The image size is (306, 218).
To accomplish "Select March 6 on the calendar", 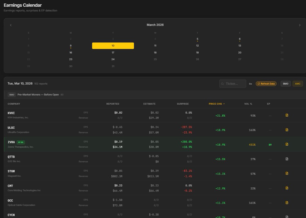I will click(240, 39).
